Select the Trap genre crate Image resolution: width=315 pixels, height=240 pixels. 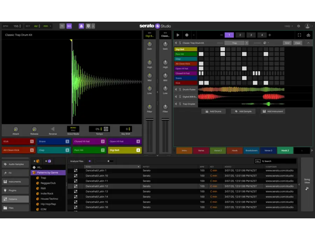click(43, 178)
